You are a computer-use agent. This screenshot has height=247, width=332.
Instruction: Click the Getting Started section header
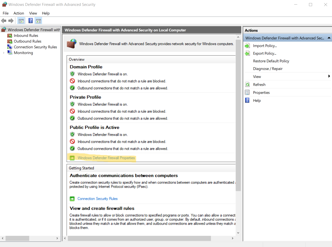[x=81, y=168]
